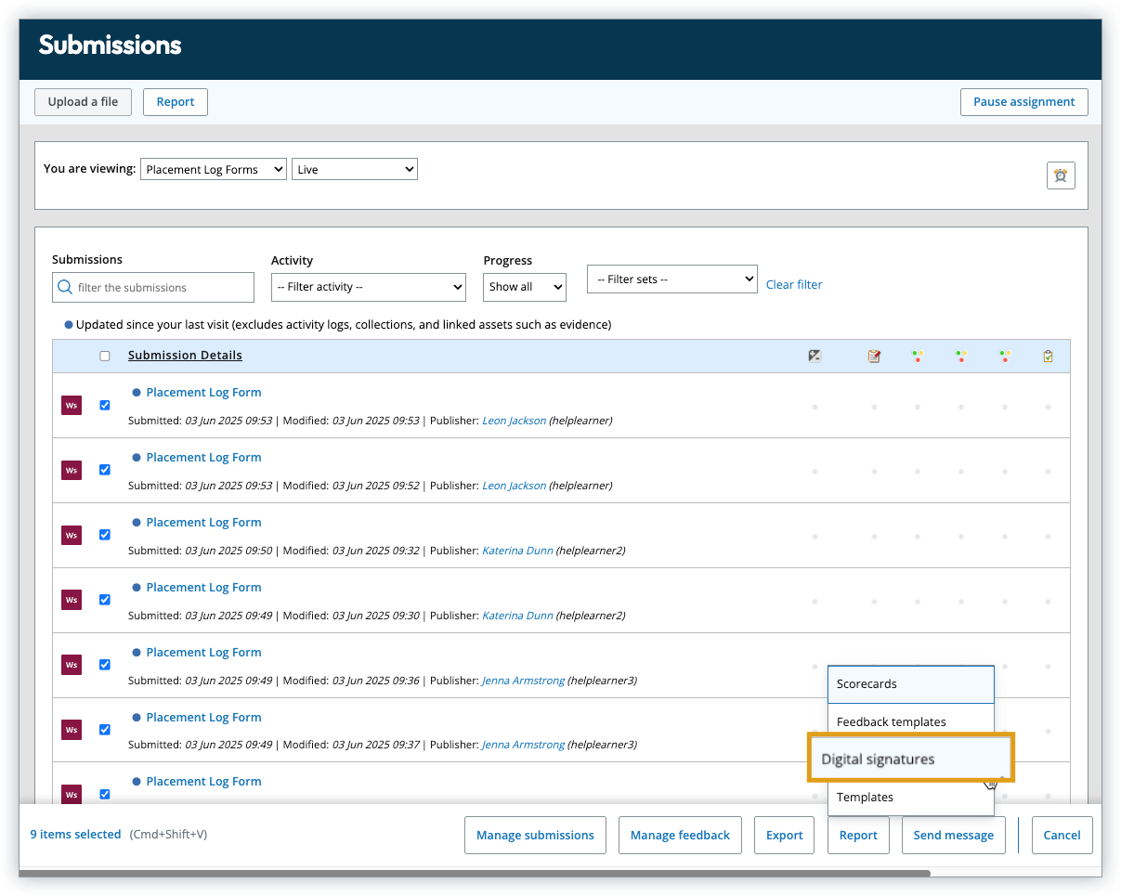
Task: Open the Placement Log Forms viewing dropdown
Action: (213, 170)
